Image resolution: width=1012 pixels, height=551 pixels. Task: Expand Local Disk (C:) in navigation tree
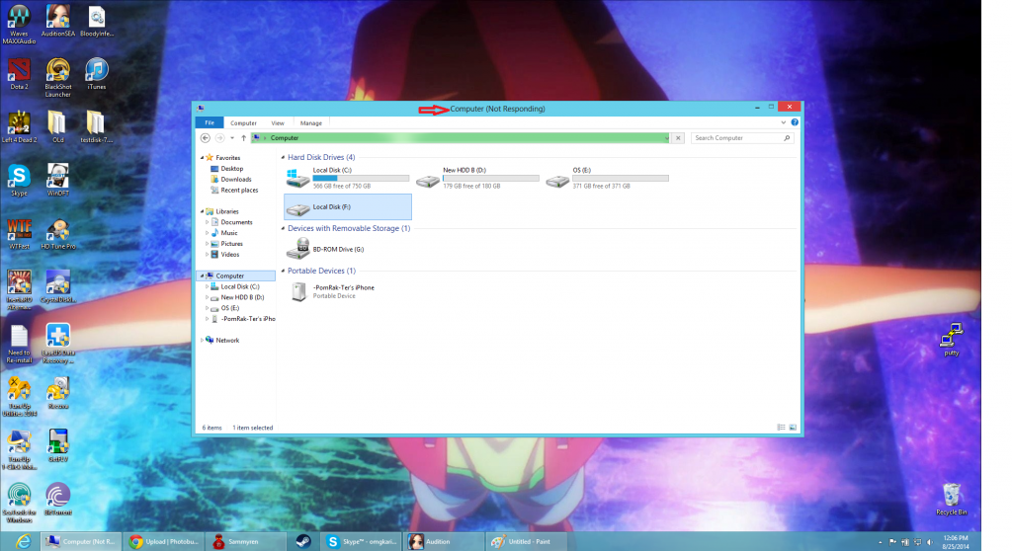click(208, 286)
